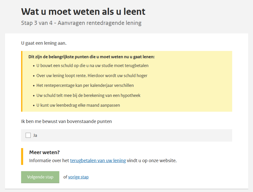Click bullet 'Het rentepercentage kan per kalenderjaar verschillen'
The width and height of the screenshot is (253, 192).
(85, 86)
